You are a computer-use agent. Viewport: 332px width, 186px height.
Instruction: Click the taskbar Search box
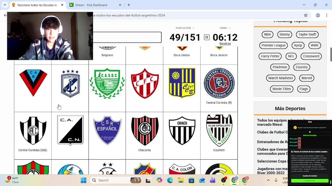pyautogui.click(x=116, y=180)
